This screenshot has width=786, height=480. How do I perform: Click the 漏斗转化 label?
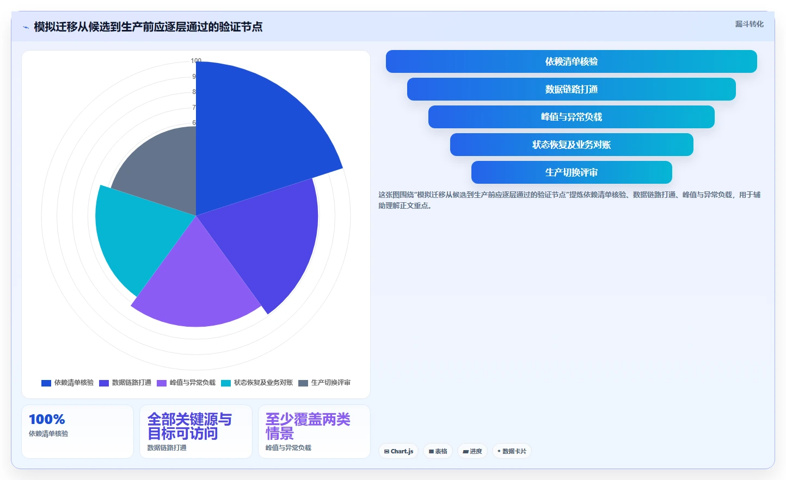(x=749, y=24)
